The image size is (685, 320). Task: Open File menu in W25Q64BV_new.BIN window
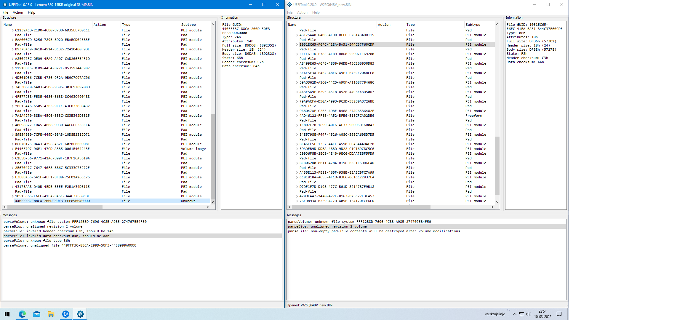tap(290, 12)
